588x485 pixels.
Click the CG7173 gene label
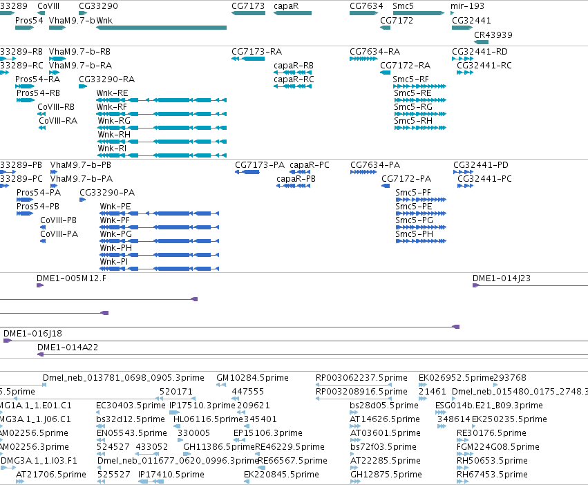248,6
